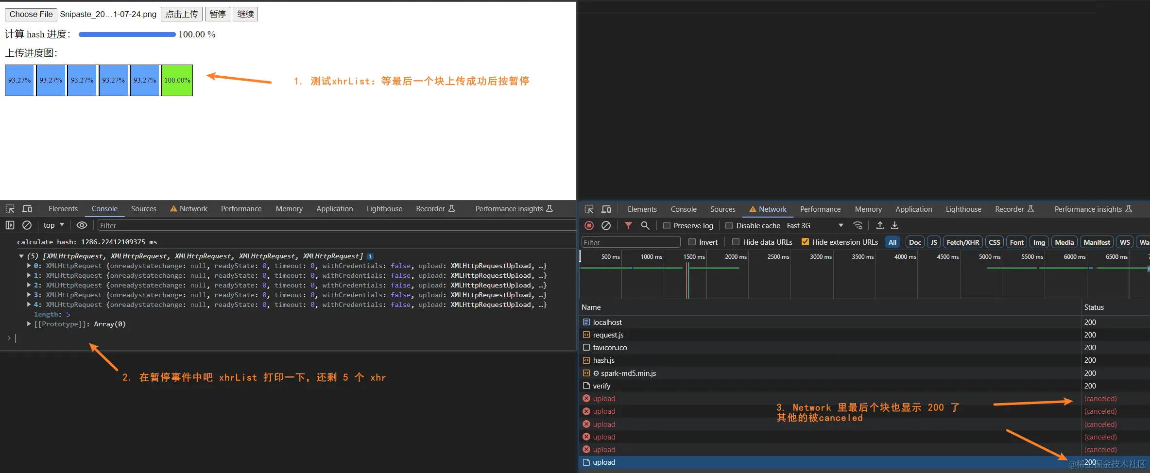This screenshot has height=473, width=1150.
Task: Open the top JavaScript context dropdown
Action: [x=54, y=225]
